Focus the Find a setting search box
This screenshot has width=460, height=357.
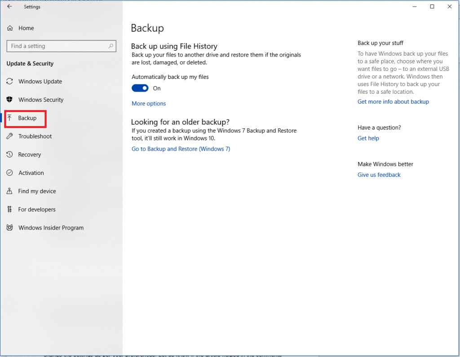pos(61,46)
